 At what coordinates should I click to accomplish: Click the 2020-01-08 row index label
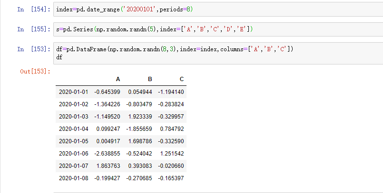74,177
